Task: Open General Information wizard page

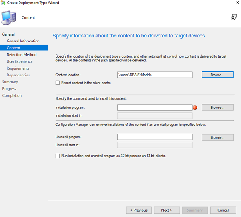Action: coord(23,41)
